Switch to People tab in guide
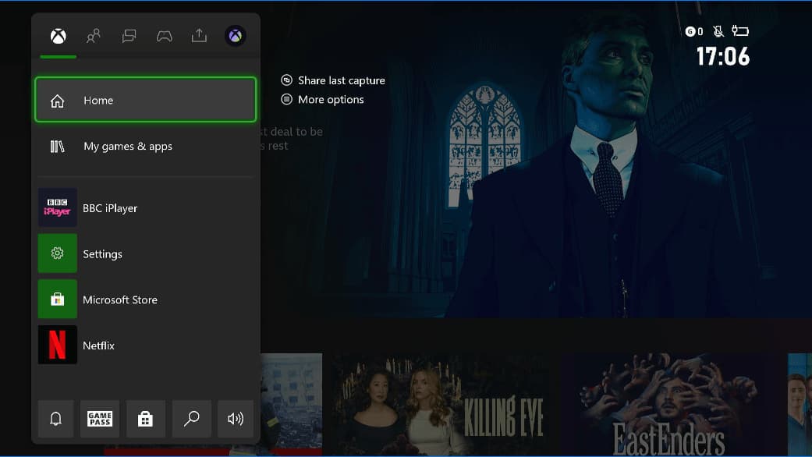 coord(94,36)
